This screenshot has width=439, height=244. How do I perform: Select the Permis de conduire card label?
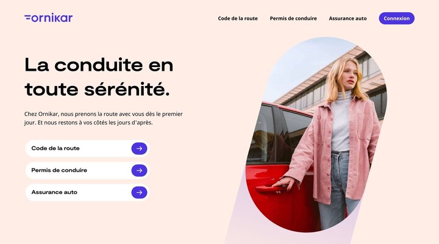pos(59,170)
